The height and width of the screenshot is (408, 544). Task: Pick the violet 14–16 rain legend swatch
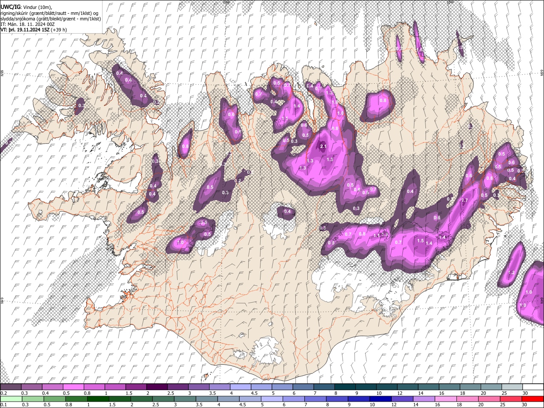click(425, 399)
